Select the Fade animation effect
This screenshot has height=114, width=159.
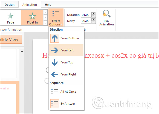point(10,17)
